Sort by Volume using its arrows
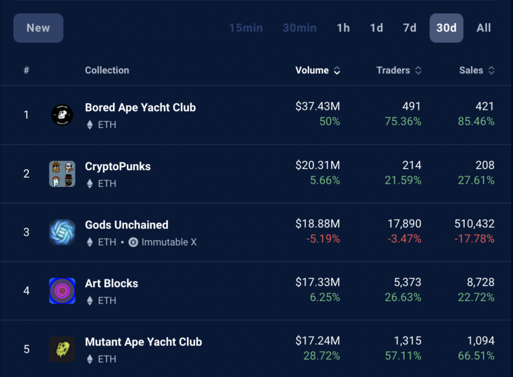This screenshot has width=513, height=377. tap(337, 71)
